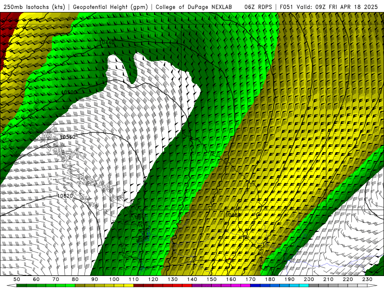Click the 'F051' forecast hour text

287,7
